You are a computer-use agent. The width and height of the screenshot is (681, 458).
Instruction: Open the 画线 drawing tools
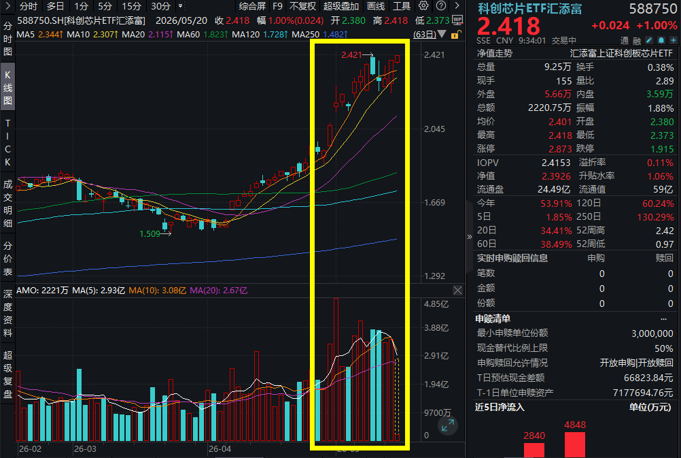coord(376,6)
